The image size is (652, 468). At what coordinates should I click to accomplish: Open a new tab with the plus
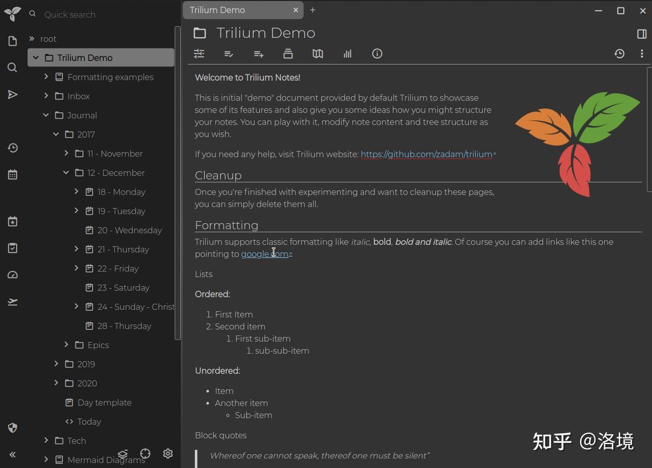(313, 10)
